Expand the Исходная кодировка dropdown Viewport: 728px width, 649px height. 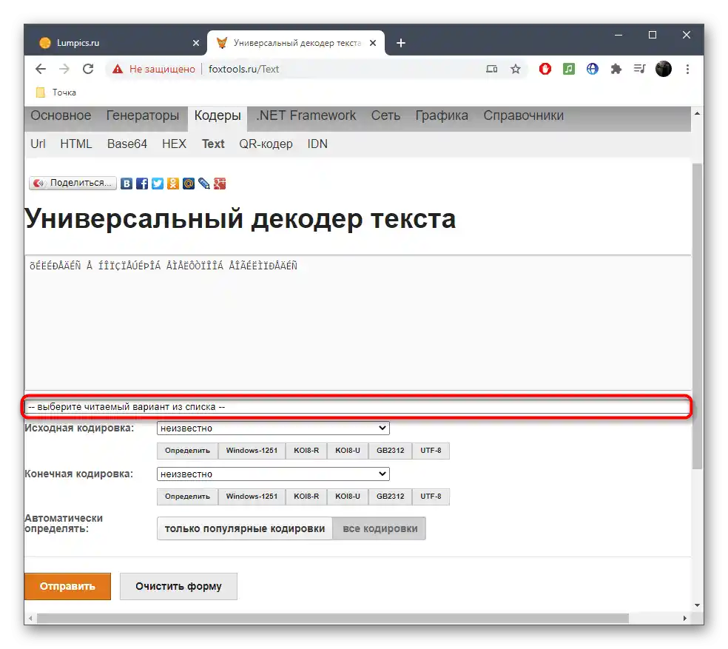(273, 428)
